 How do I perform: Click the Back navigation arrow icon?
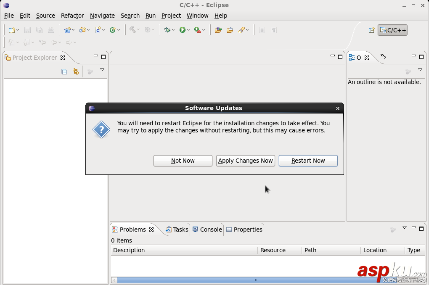[x=54, y=42]
